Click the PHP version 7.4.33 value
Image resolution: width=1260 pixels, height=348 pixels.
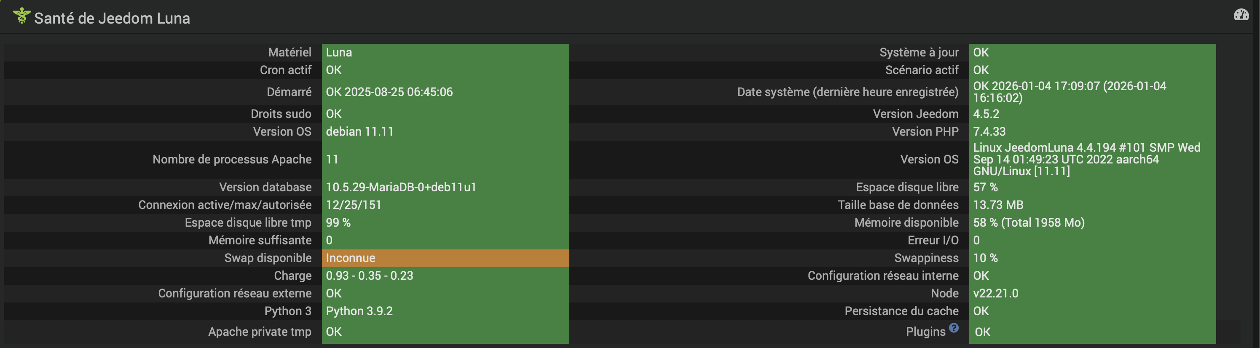pyautogui.click(x=989, y=131)
